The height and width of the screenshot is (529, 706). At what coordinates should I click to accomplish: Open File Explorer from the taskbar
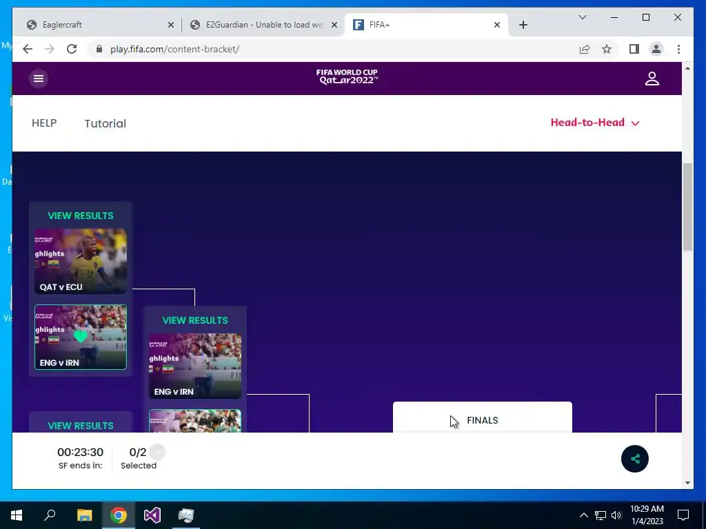(x=84, y=515)
